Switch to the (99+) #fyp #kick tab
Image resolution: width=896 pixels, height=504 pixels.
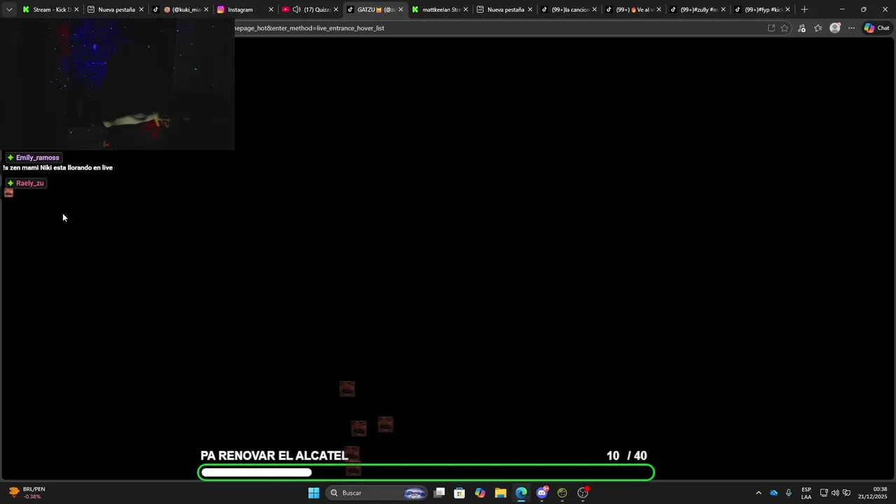[762, 10]
